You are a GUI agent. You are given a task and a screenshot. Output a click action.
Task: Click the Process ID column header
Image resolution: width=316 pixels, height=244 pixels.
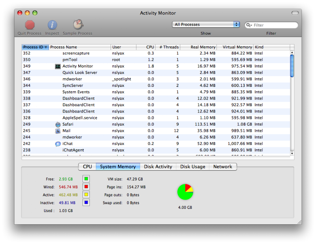35,47
